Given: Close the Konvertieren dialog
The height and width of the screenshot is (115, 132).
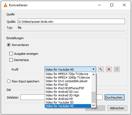Looking at the screenshot, I should [124, 5].
